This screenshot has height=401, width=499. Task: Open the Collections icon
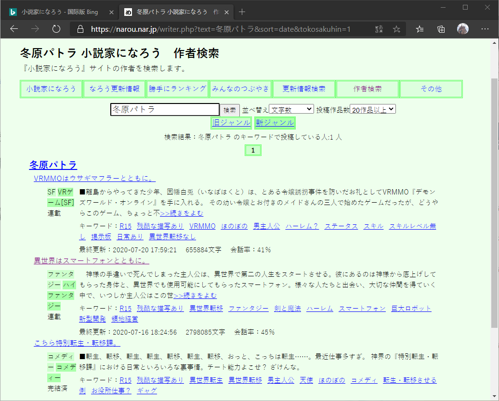[441, 29]
